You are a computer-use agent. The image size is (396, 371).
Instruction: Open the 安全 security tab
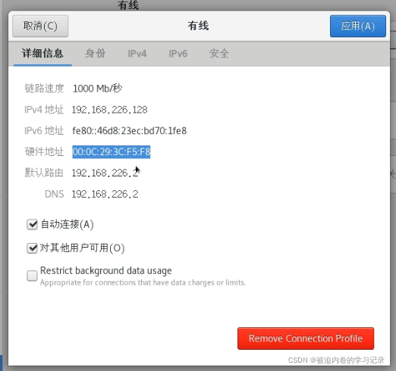(219, 53)
